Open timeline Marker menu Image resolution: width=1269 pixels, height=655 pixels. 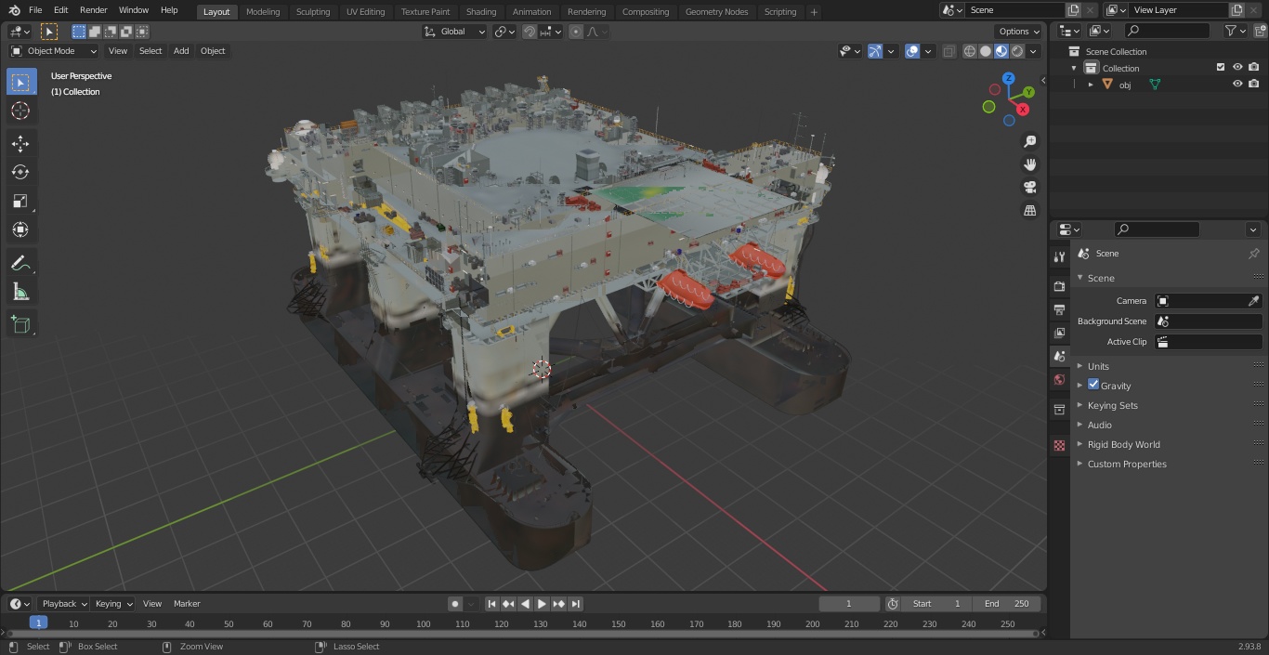point(187,604)
